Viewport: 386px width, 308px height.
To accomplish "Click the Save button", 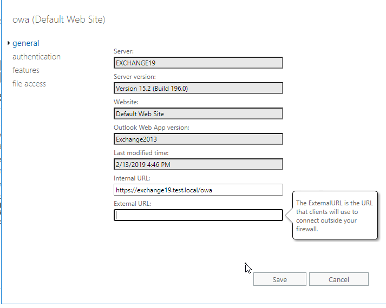I will coord(280,279).
